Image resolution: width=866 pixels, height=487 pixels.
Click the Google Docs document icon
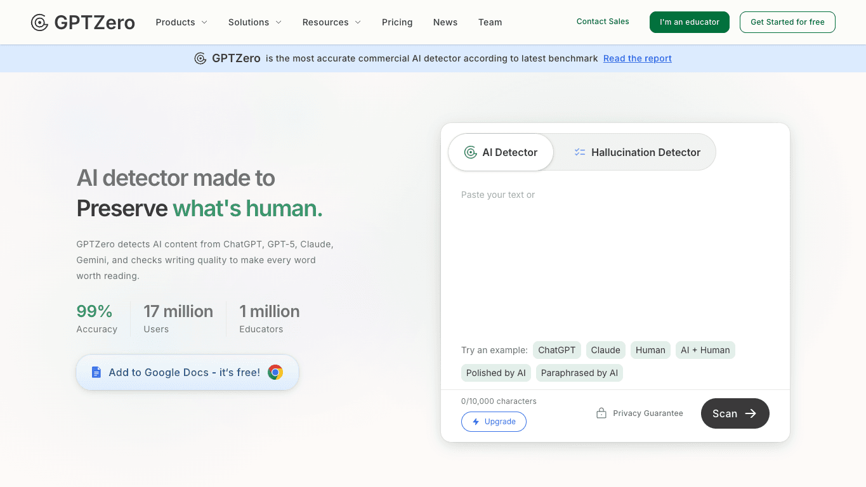tap(96, 372)
